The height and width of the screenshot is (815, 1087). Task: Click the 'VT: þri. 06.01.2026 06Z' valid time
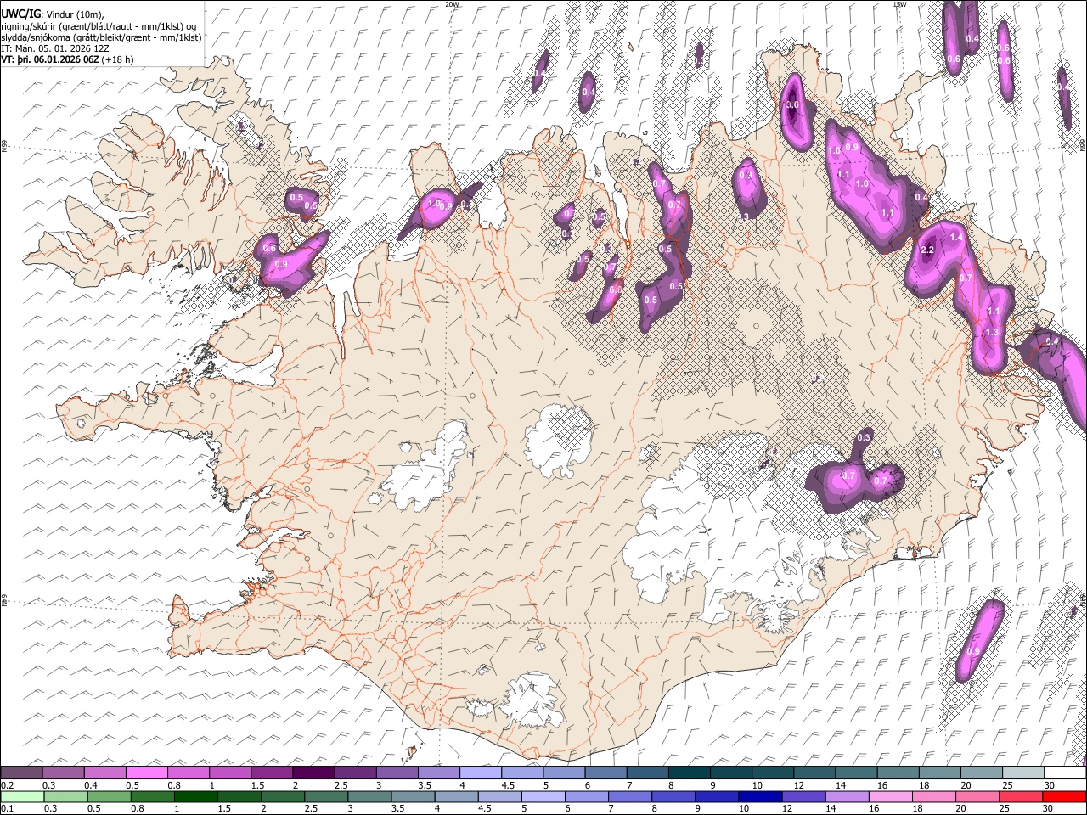click(50, 59)
